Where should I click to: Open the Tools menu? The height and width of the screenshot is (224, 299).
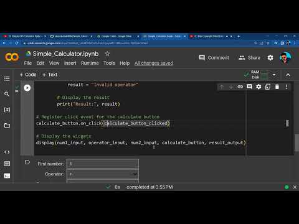[109, 63]
